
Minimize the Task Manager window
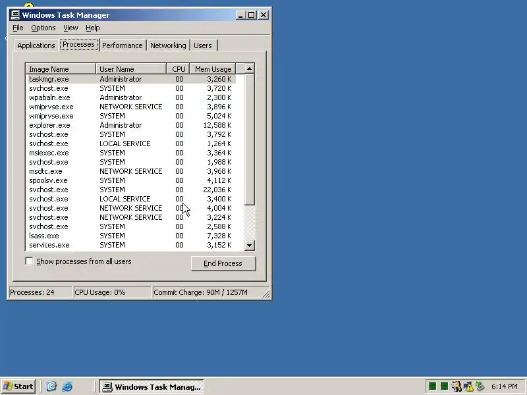(x=240, y=15)
